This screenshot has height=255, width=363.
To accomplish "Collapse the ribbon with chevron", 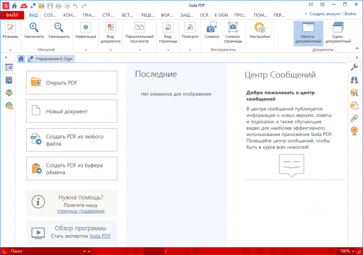I will coord(357,48).
